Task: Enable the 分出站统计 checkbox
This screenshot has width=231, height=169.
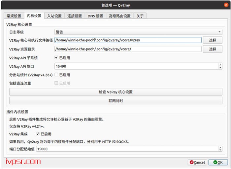Action: (56, 75)
